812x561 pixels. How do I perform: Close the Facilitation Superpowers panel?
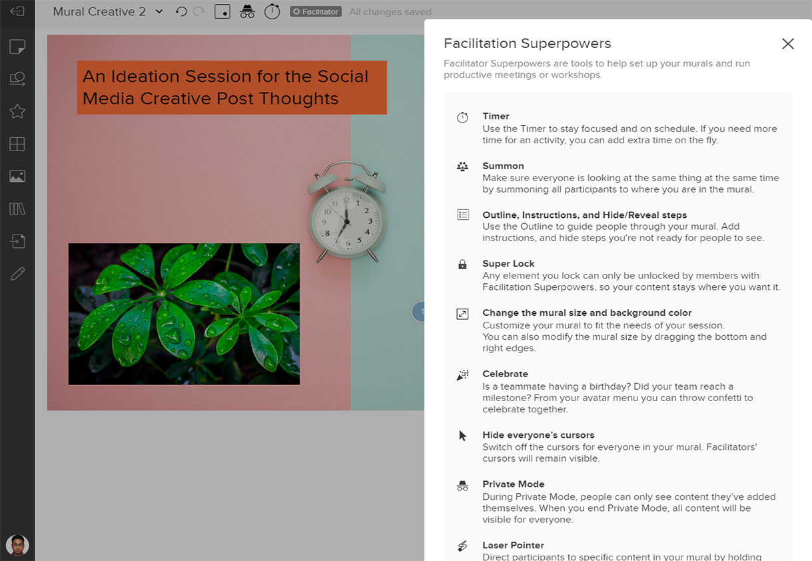787,44
